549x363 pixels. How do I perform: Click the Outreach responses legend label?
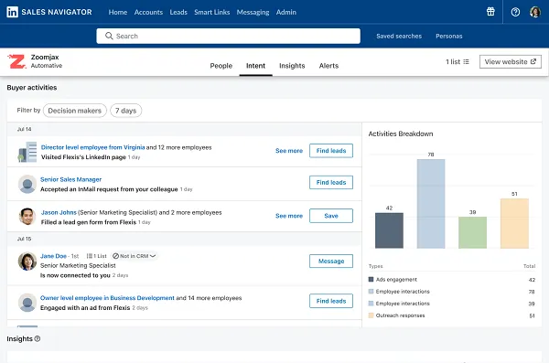click(x=400, y=315)
